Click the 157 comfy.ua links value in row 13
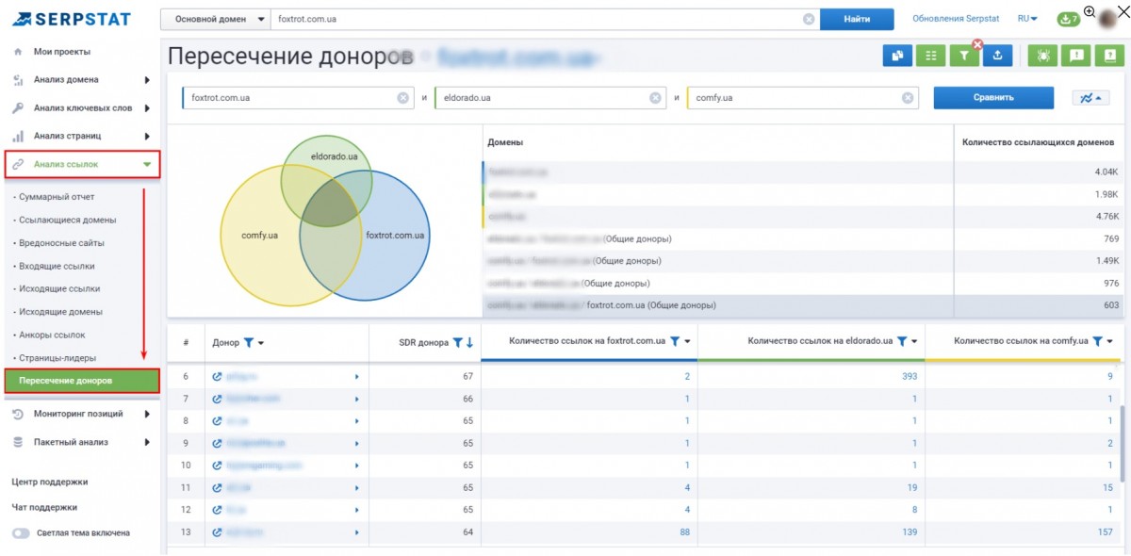 1106,532
